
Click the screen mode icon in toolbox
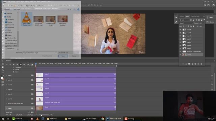point(3,85)
